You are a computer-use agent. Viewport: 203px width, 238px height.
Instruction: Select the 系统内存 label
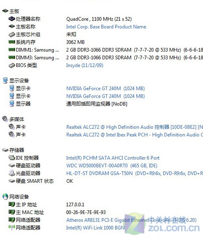click(x=26, y=42)
